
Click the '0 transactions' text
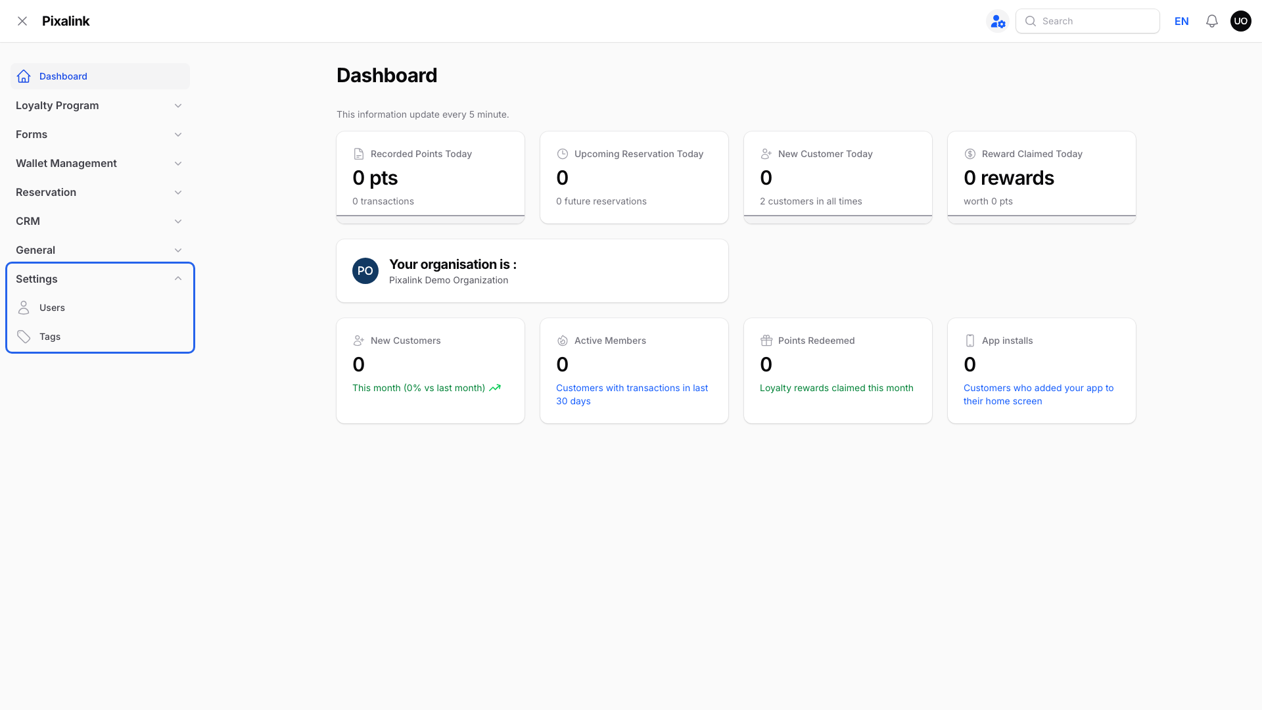(383, 201)
